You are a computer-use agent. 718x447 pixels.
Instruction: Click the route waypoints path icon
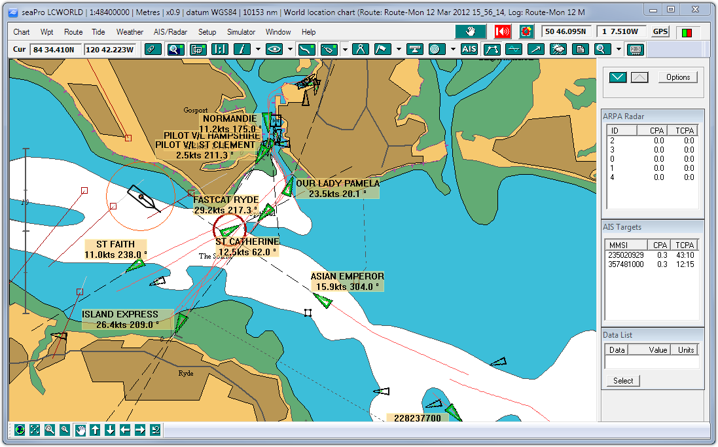[492, 50]
